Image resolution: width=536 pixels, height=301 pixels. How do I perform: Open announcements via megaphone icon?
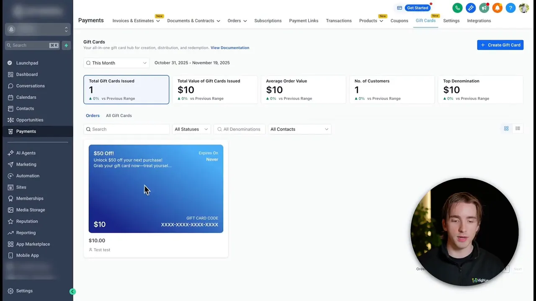[x=484, y=8]
